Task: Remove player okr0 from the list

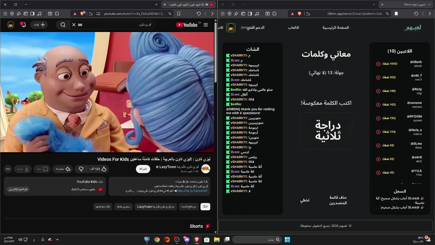Action: click(378, 159)
